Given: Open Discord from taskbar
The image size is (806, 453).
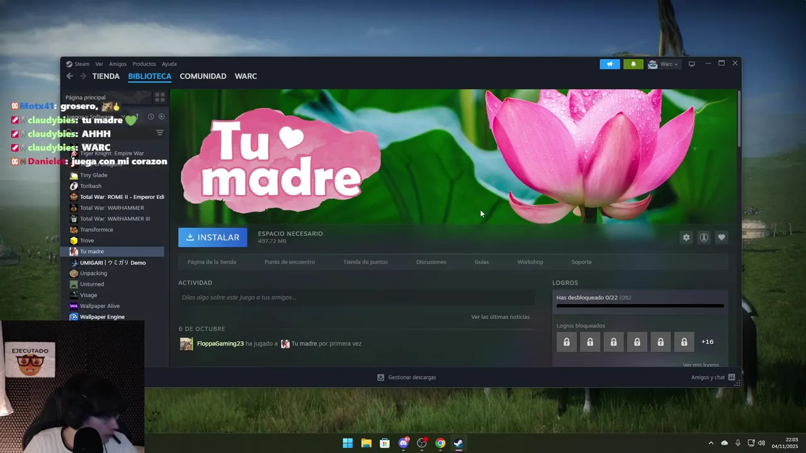Looking at the screenshot, I should [404, 443].
